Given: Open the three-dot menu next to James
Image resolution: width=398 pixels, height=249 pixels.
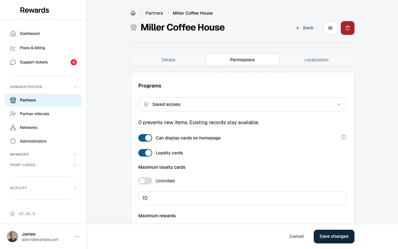Looking at the screenshot, I should [x=77, y=237].
